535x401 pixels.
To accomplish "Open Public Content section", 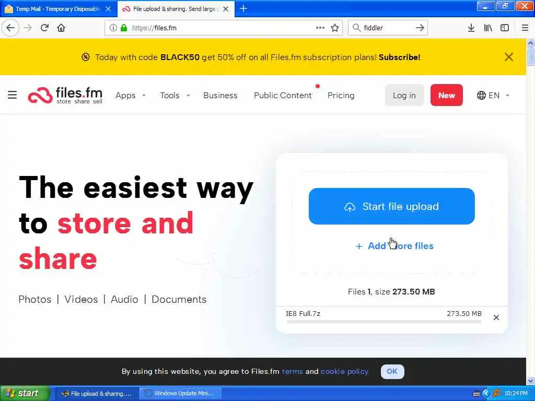I will click(283, 95).
